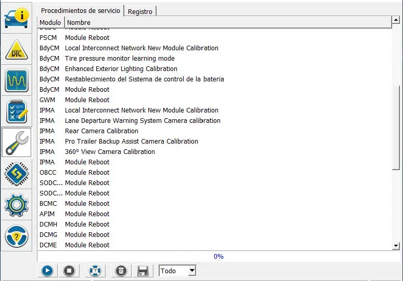Select APIM Module Reboot row
Viewport: 403px width, 281px height.
(x=215, y=214)
